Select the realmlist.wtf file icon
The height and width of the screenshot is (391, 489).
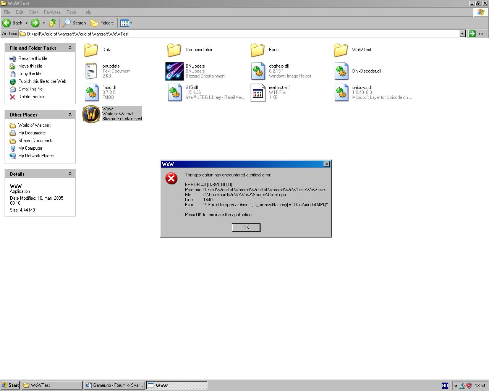[258, 93]
